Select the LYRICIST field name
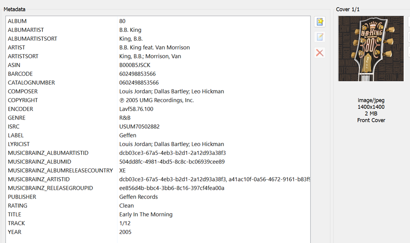 (x=19, y=144)
